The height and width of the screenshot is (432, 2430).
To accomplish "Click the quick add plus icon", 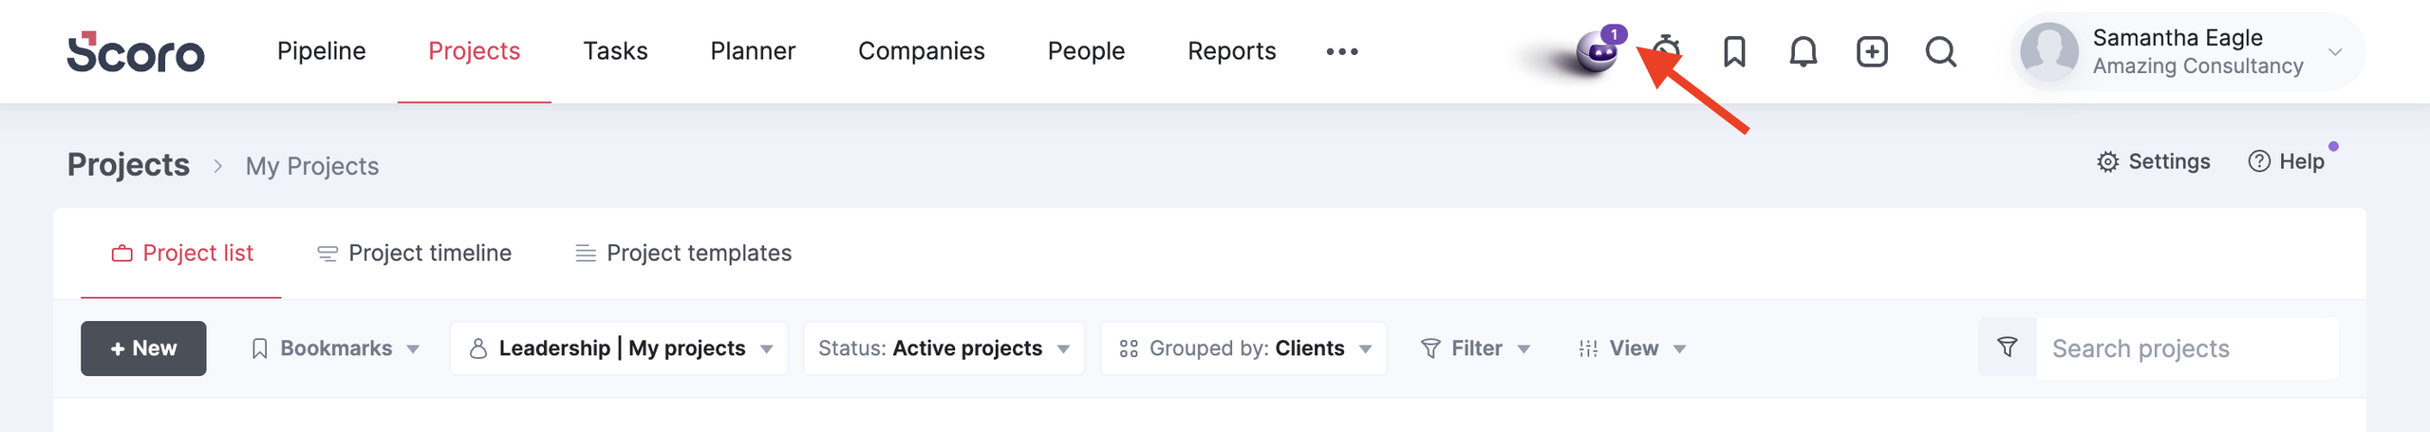I will pyautogui.click(x=1872, y=51).
